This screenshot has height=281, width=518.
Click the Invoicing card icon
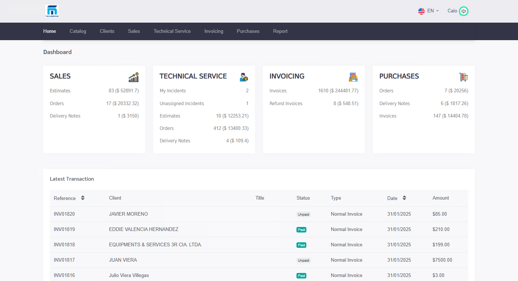353,77
